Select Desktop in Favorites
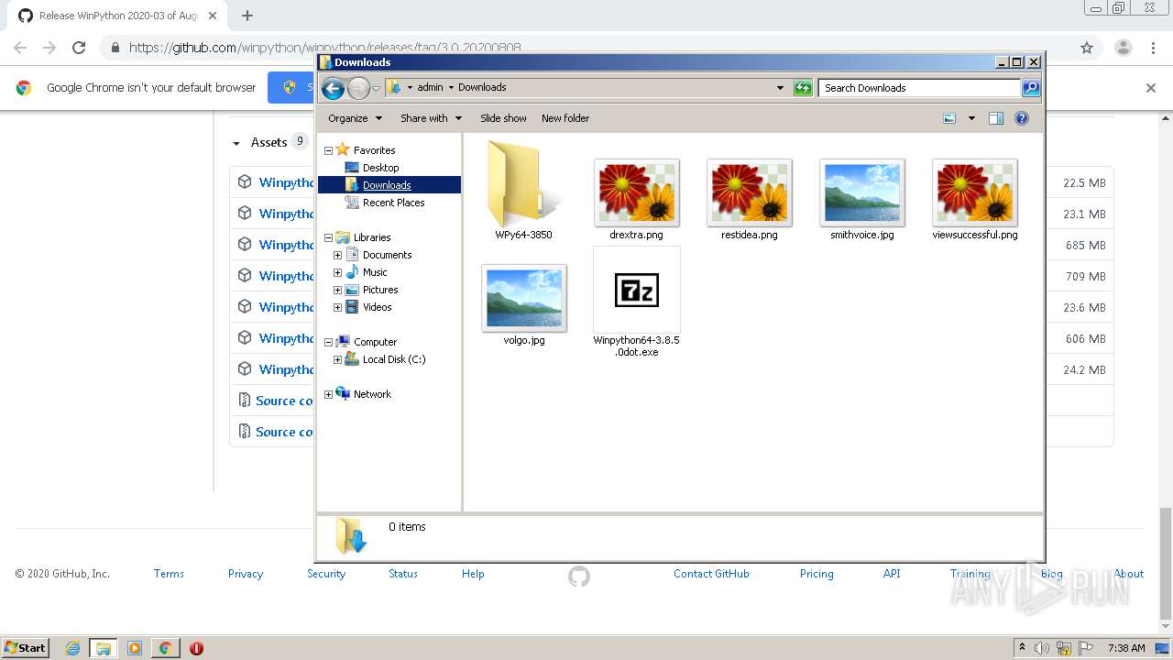This screenshot has height=660, width=1173. coord(380,168)
